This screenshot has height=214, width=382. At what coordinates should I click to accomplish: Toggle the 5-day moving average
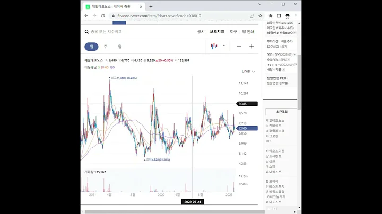click(x=99, y=67)
